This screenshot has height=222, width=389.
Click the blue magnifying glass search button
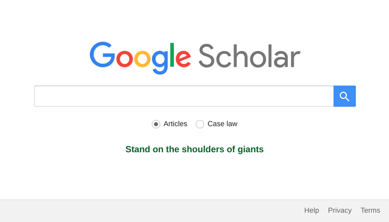pos(345,96)
